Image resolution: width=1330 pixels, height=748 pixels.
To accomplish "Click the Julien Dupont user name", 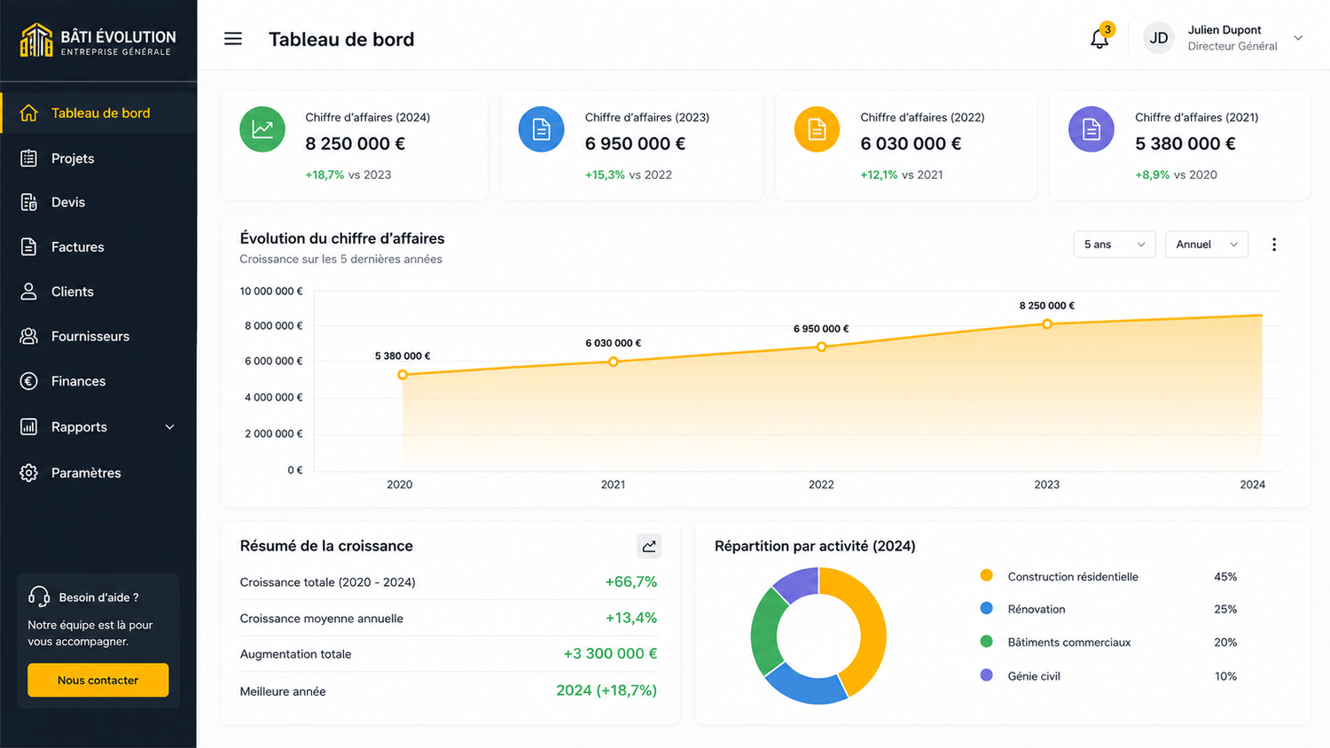I will [x=1224, y=29].
